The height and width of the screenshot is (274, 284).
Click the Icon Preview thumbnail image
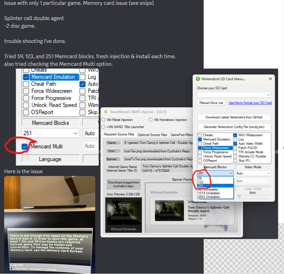(x=124, y=215)
